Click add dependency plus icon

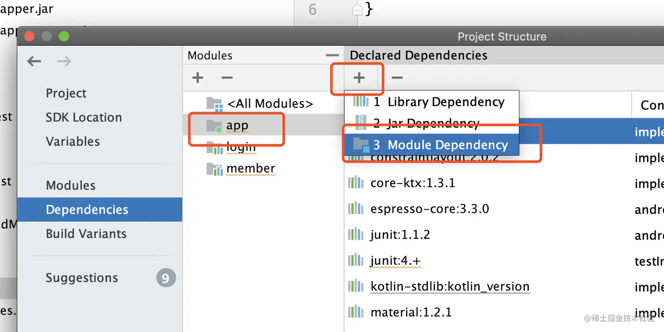[x=359, y=78]
